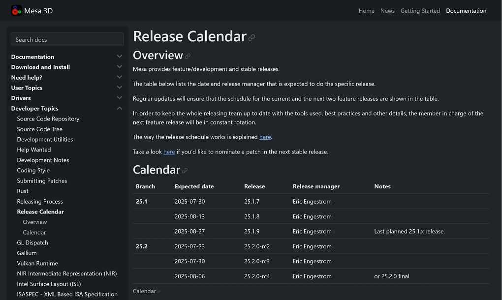This screenshot has width=502, height=300.
Task: Open the User Topics sidebar heading
Action: pyautogui.click(x=27, y=88)
